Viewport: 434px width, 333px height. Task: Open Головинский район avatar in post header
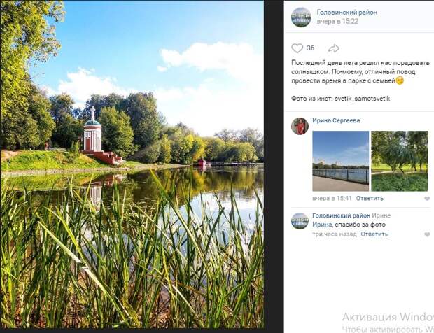pos(302,17)
